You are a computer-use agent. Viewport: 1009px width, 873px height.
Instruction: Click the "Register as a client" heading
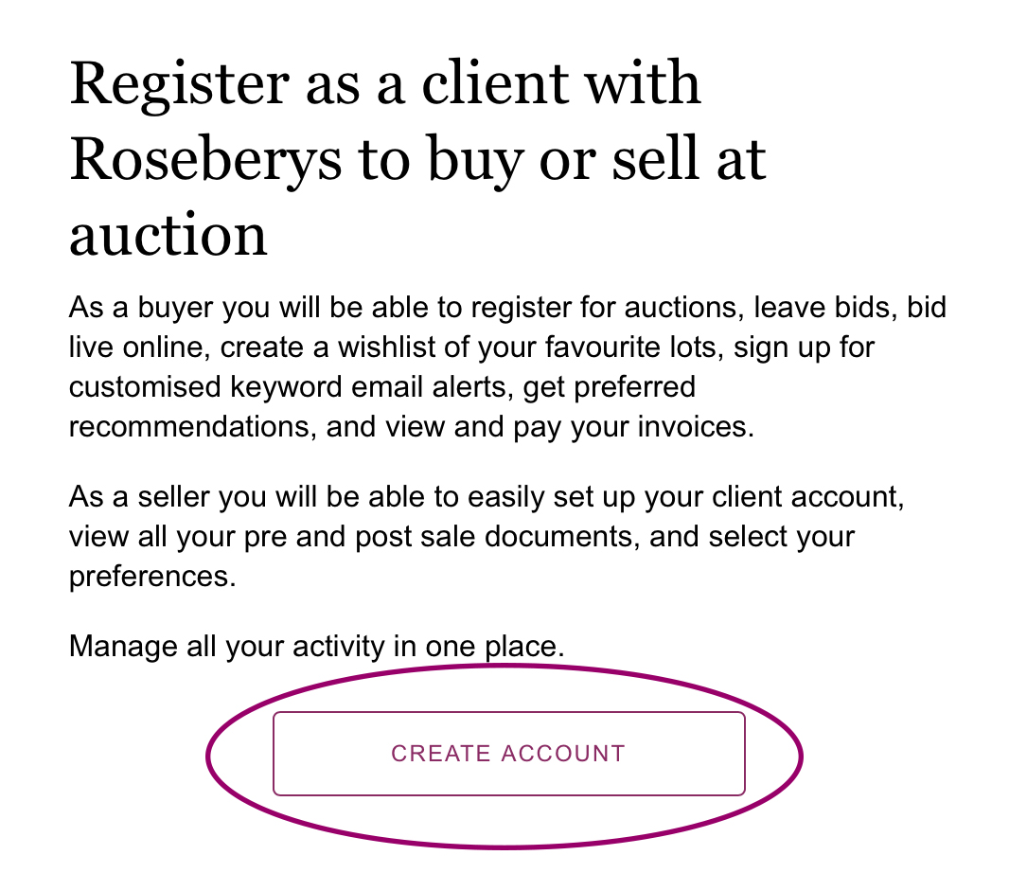[x=384, y=83]
